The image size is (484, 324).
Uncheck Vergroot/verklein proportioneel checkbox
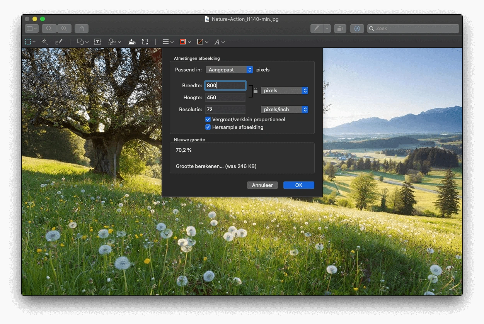pyautogui.click(x=208, y=119)
